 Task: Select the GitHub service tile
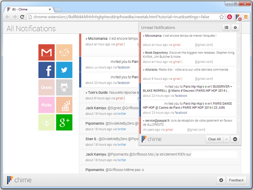tap(64, 87)
